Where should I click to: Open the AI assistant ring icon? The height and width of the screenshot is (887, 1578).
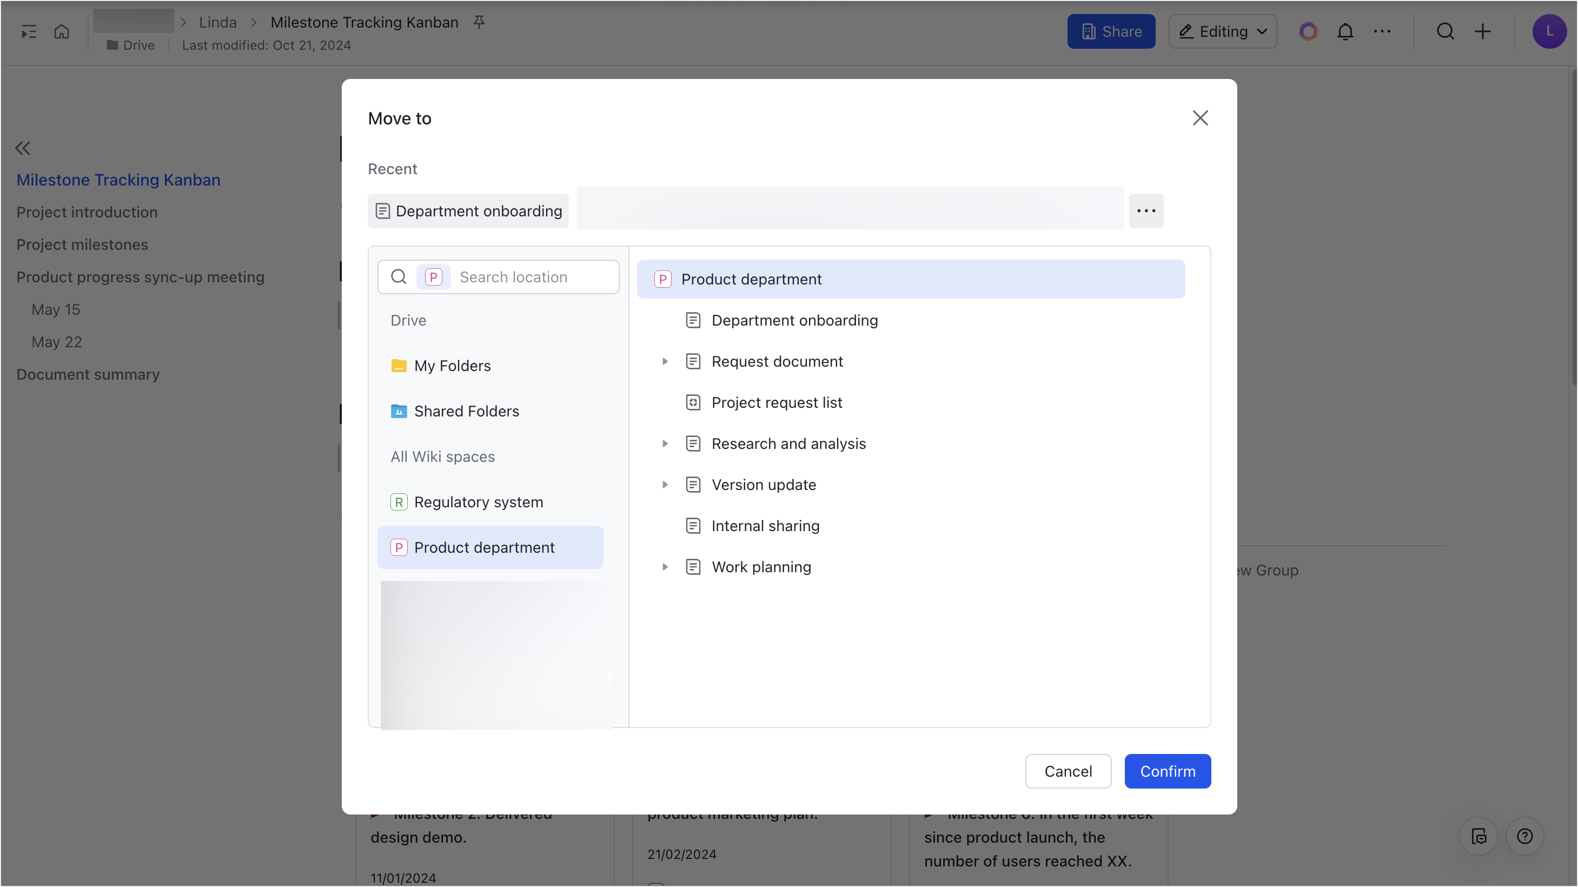1308,31
